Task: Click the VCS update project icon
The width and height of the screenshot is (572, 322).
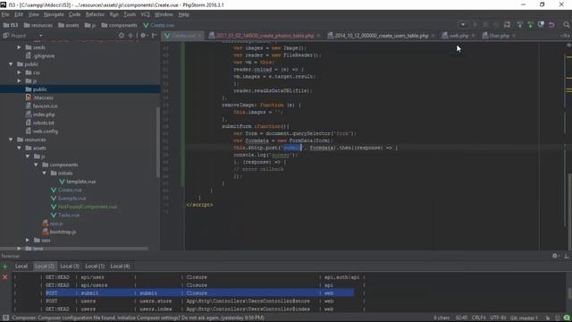Action: tap(520, 25)
